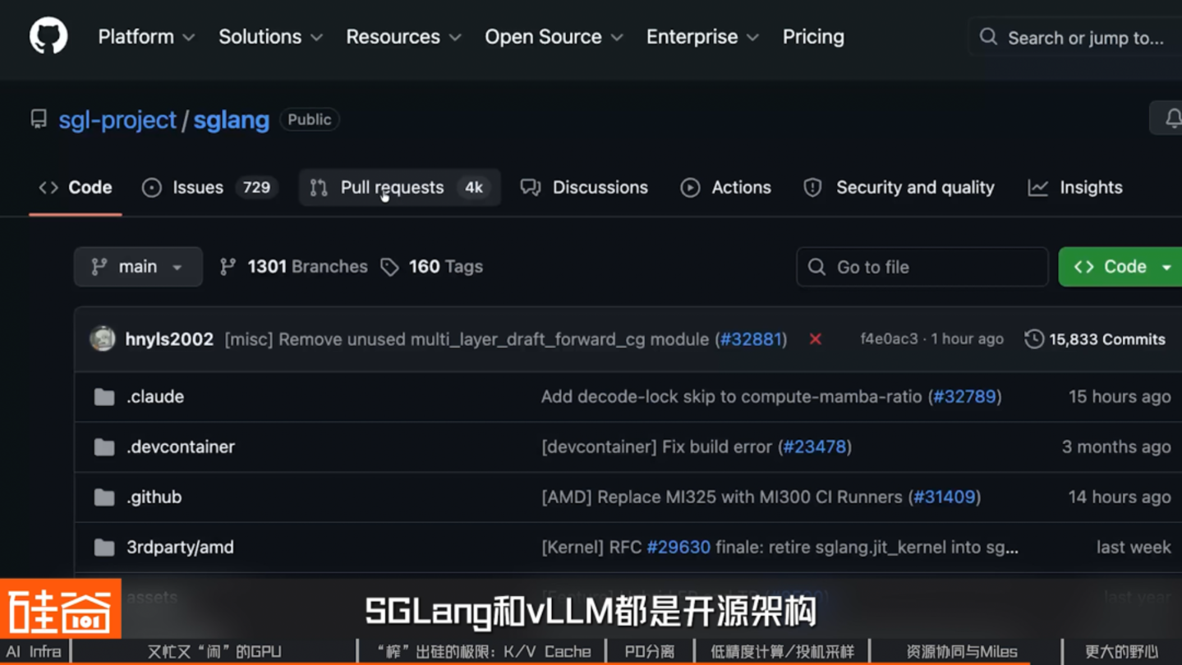Click the Discussions speech bubble icon
This screenshot has width=1182, height=665.
pyautogui.click(x=531, y=187)
